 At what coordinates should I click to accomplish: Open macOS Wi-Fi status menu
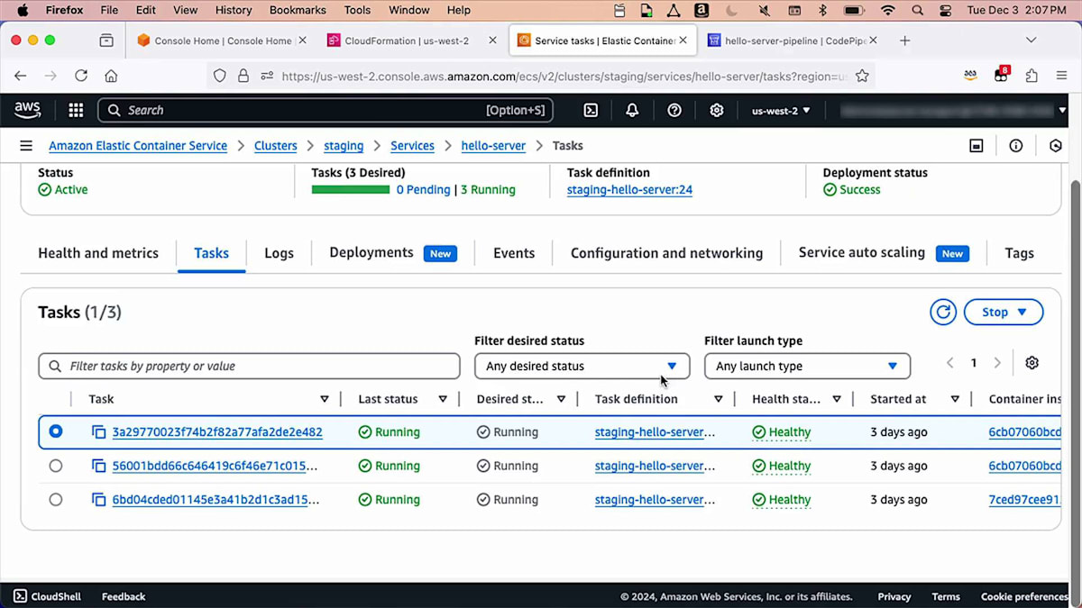click(x=888, y=11)
